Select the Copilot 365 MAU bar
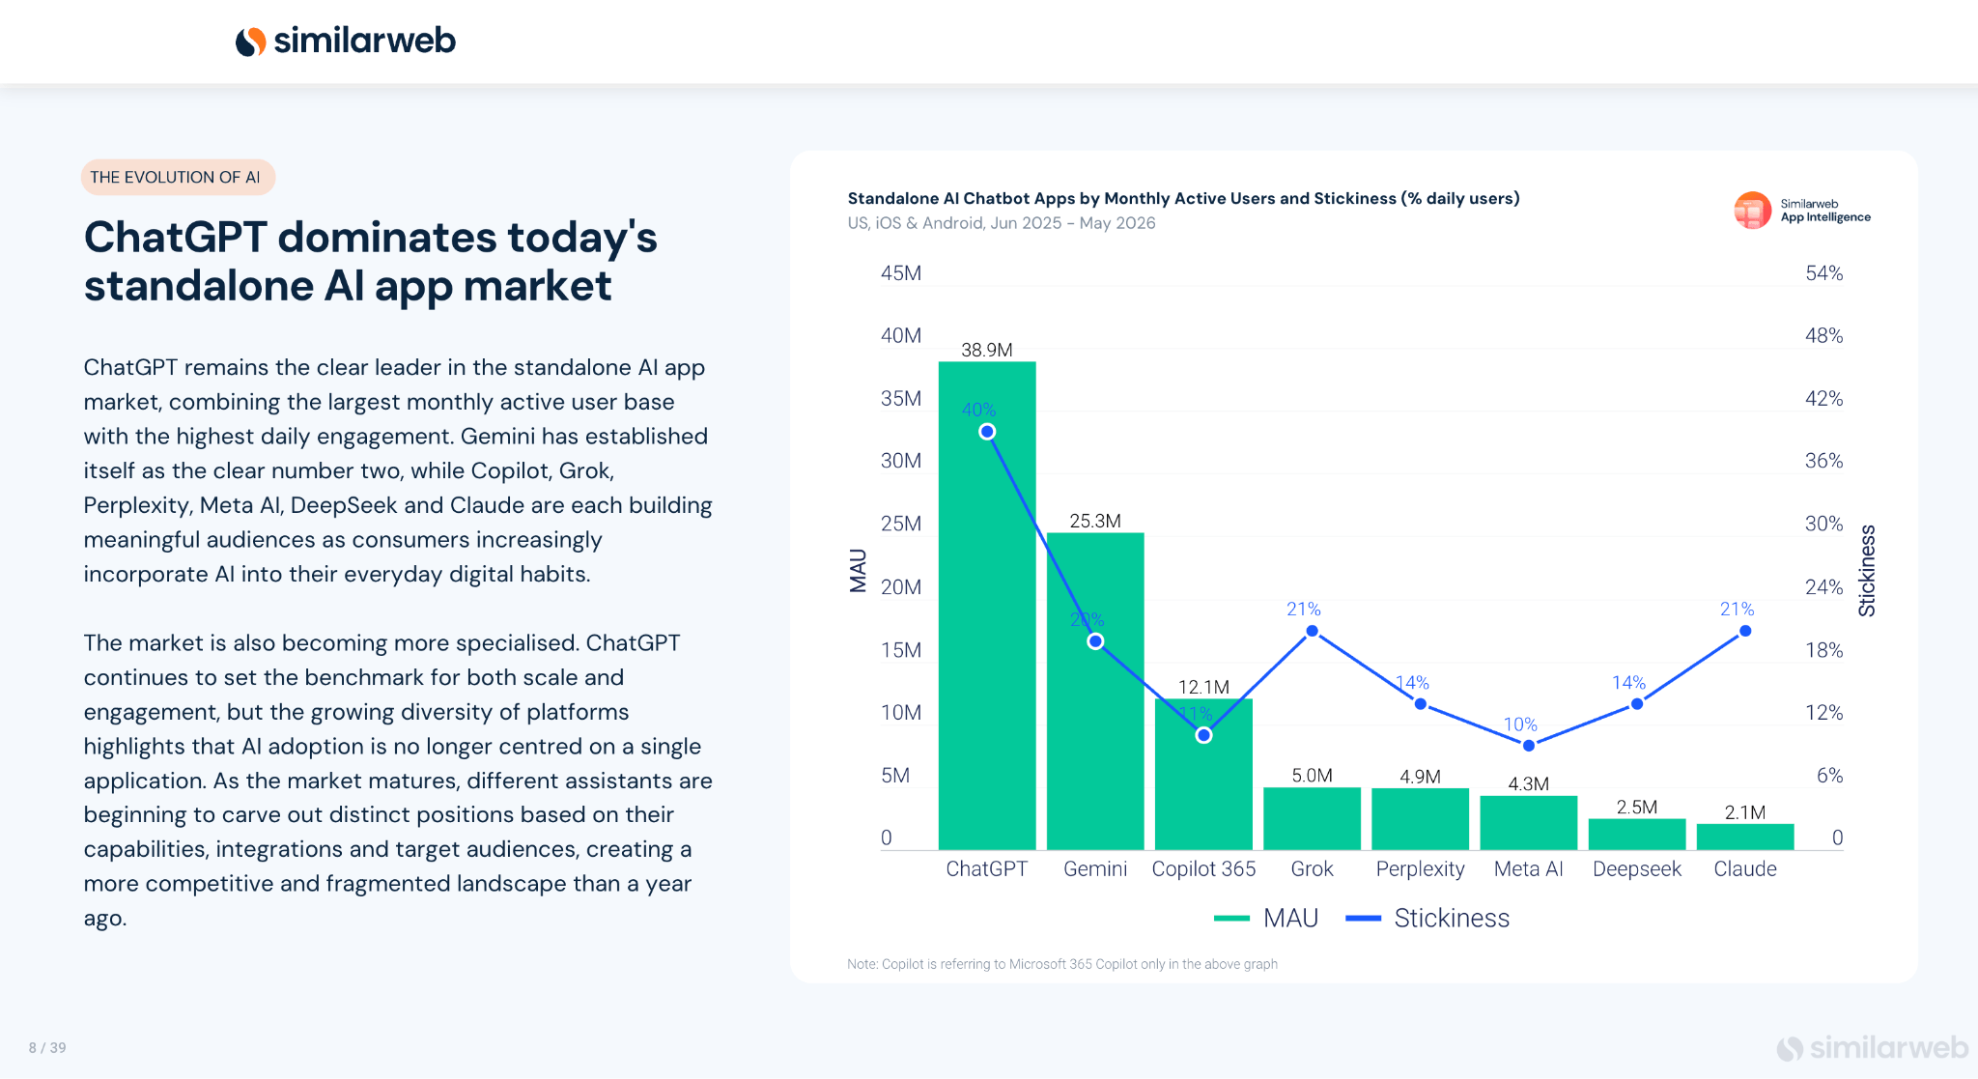This screenshot has height=1079, width=1978. [x=1203, y=774]
